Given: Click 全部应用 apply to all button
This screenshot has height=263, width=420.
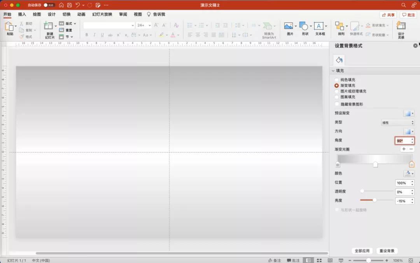Looking at the screenshot, I should pyautogui.click(x=362, y=251).
